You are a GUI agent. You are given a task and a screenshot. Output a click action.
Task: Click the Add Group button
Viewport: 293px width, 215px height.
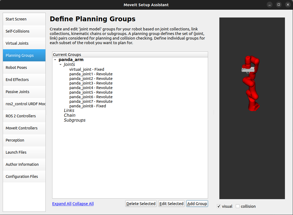[x=197, y=204]
